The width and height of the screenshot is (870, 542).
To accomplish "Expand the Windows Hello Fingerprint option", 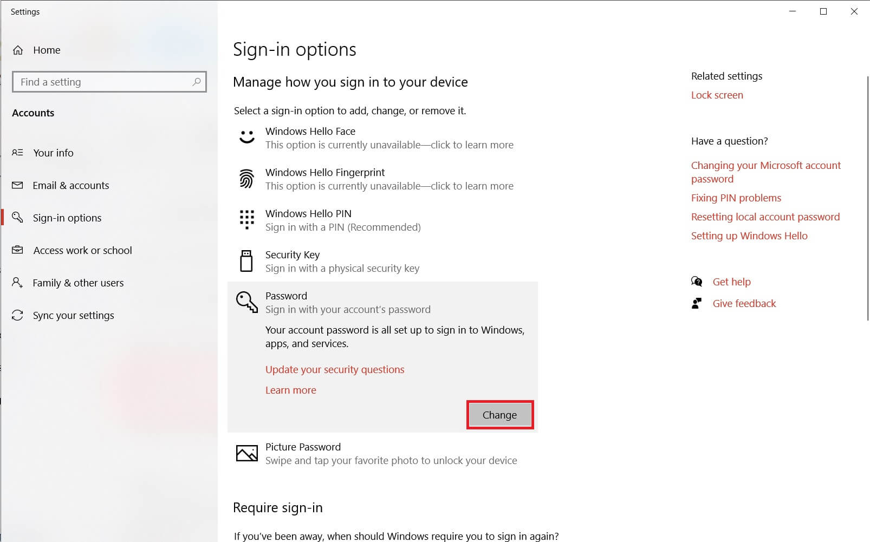I will tap(382, 179).
